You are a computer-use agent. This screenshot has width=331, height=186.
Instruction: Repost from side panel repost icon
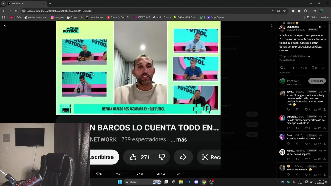pyautogui.click(x=293, y=68)
